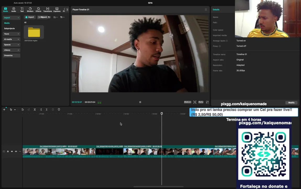Mute the main video track
The width and height of the screenshot is (301, 189).
pyautogui.click(x=16, y=151)
